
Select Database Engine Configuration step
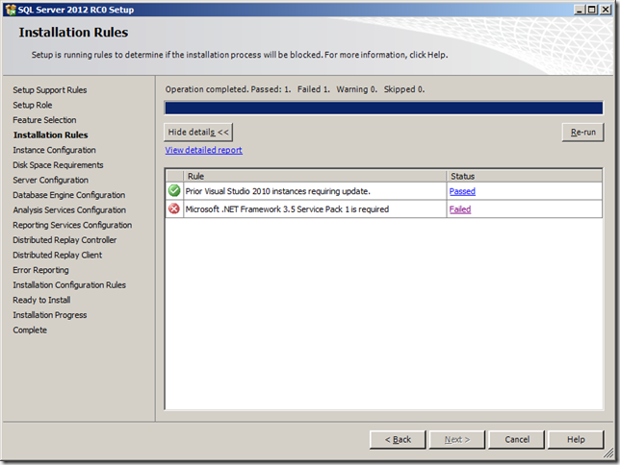(68, 195)
